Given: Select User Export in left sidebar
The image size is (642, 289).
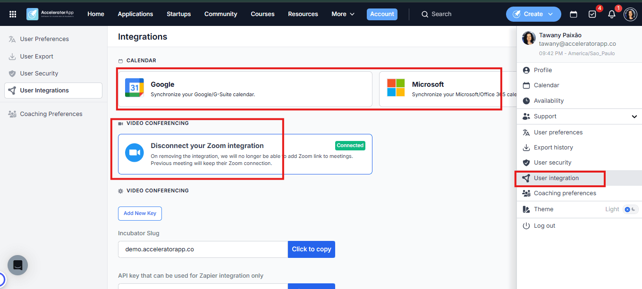Looking at the screenshot, I should click(53, 57).
